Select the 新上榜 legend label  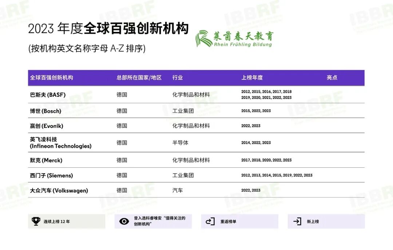click(x=313, y=221)
